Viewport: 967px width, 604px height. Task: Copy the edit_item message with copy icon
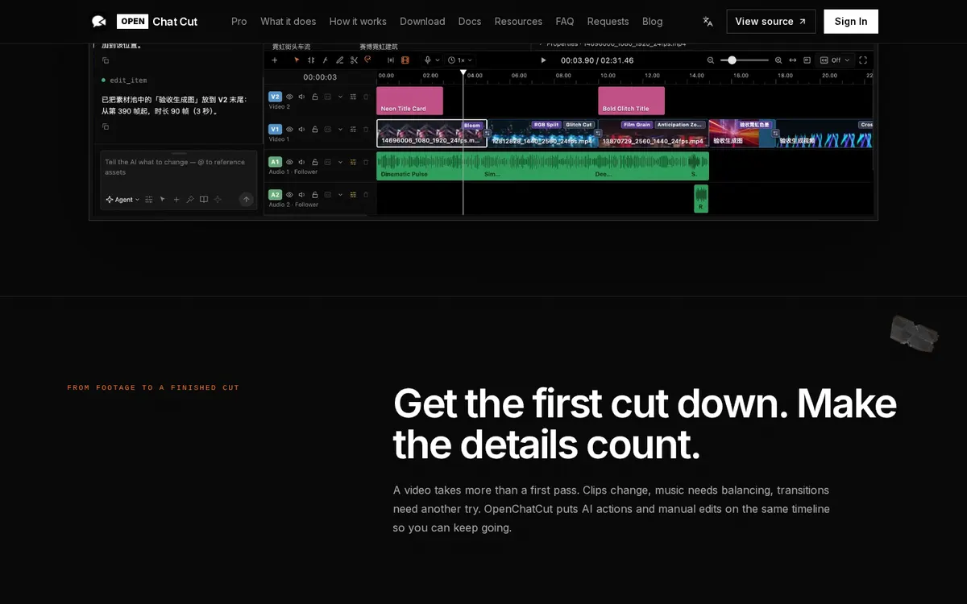(x=106, y=126)
